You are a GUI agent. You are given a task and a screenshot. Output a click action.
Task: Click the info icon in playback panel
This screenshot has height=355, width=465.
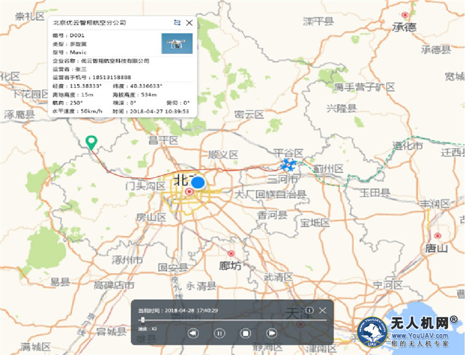[310, 310]
